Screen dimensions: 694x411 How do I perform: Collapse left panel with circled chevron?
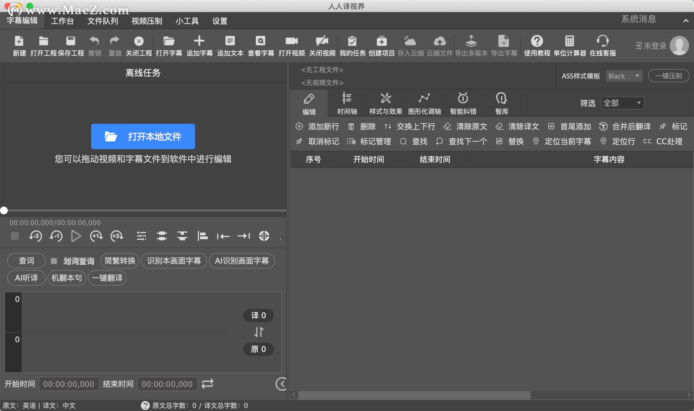point(281,384)
